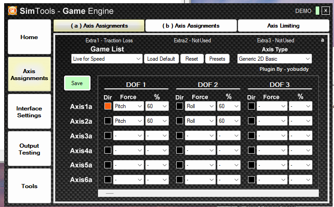The width and height of the screenshot is (334, 207).
Task: Toggle Axis2a DOF 3 direction box
Action: (x=251, y=121)
